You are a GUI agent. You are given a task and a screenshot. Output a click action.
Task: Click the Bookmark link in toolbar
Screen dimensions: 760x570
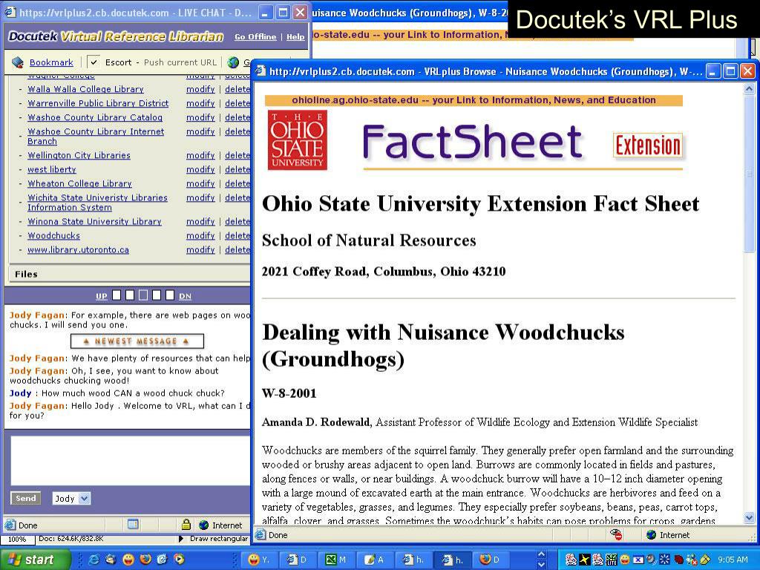point(51,62)
